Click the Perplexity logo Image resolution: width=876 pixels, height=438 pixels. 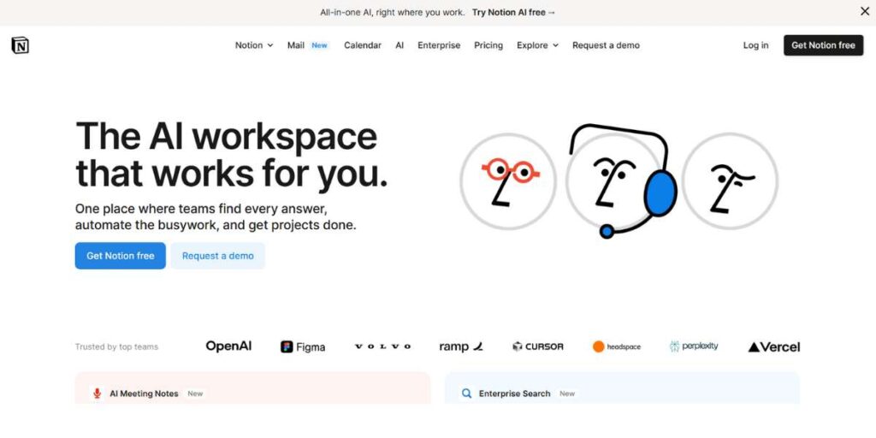pos(694,346)
